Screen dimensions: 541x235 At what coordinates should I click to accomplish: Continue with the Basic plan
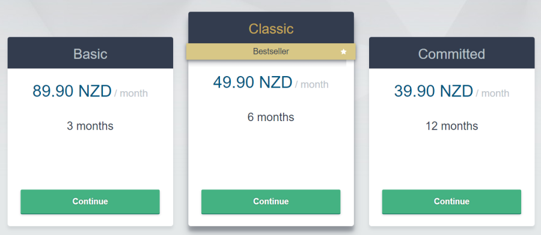[90, 201]
